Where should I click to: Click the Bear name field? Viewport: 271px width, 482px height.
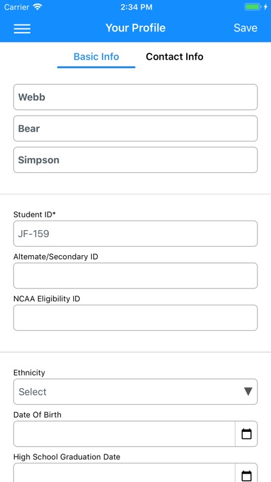[135, 129]
